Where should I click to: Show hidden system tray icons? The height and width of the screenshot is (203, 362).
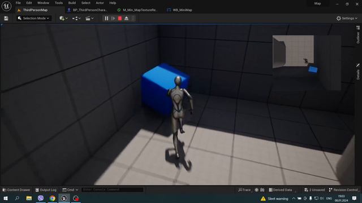pyautogui.click(x=294, y=198)
